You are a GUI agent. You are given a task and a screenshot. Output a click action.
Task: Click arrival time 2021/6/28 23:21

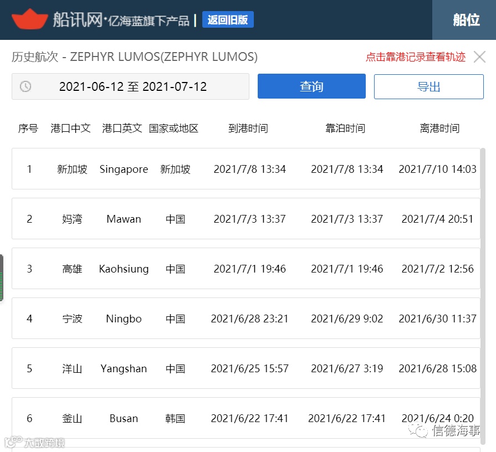[249, 319]
